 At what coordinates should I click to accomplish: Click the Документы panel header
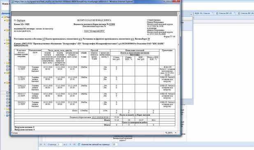(5, 13)
